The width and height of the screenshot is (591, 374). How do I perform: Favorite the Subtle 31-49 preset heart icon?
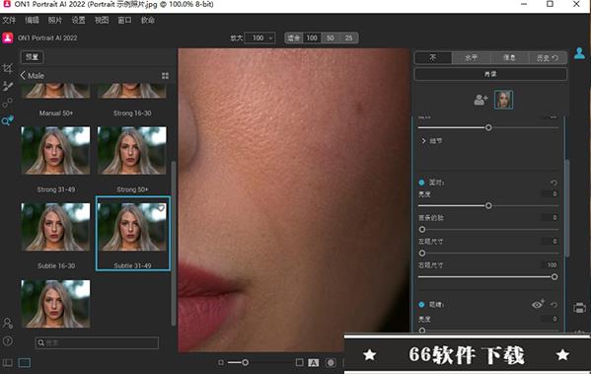click(x=161, y=208)
